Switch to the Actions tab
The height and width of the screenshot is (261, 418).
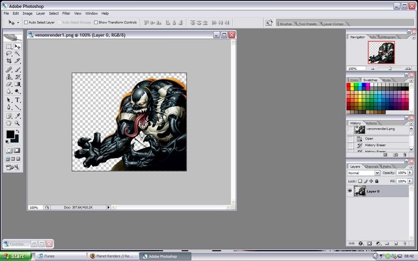[371, 123]
